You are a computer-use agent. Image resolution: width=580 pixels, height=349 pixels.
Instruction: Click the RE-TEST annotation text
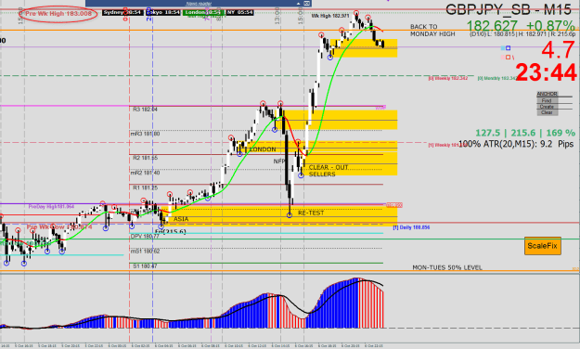(x=311, y=213)
